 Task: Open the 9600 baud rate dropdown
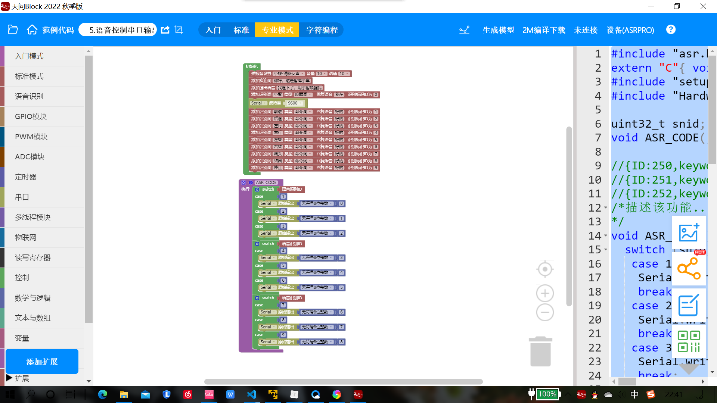point(295,103)
